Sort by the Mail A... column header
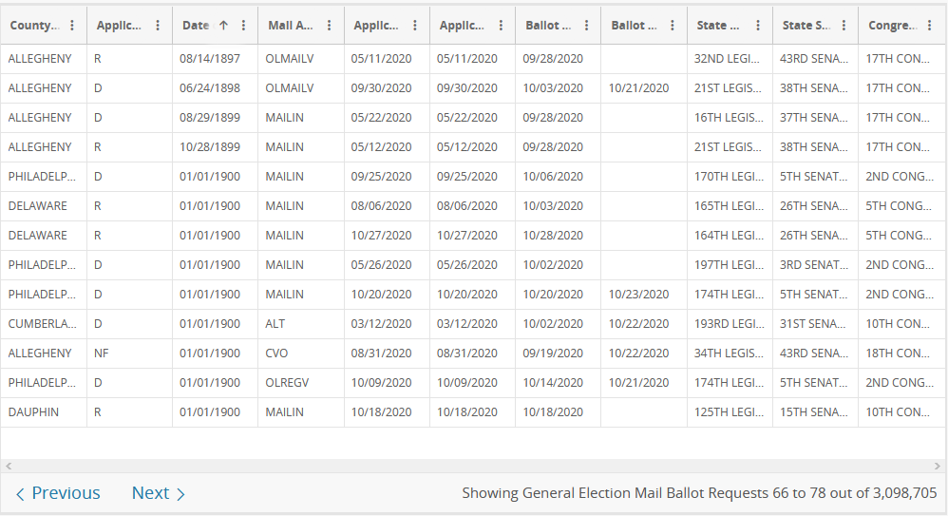 291,26
